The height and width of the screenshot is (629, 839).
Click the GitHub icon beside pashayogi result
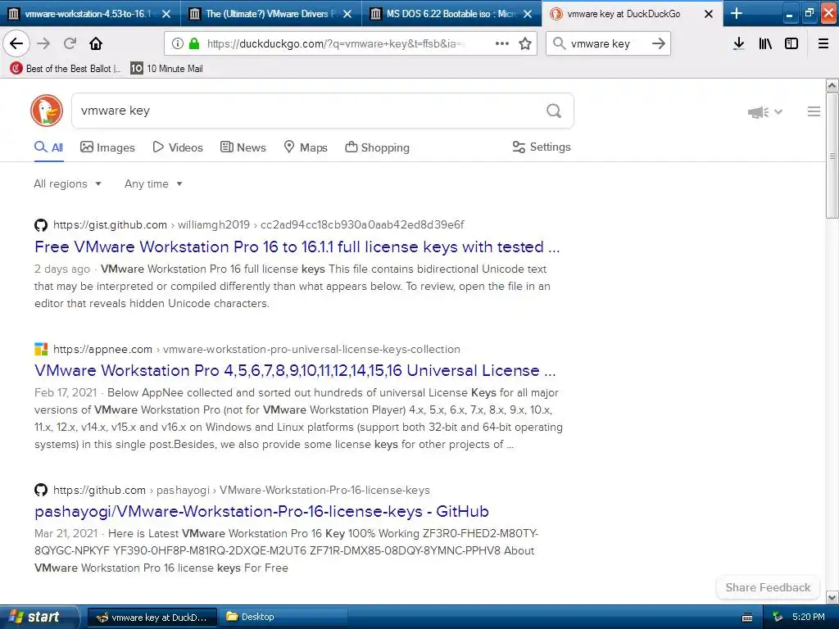point(41,490)
